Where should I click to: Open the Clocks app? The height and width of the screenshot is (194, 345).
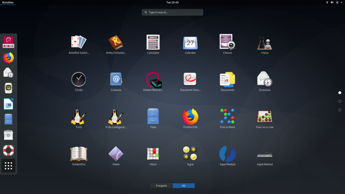79,81
